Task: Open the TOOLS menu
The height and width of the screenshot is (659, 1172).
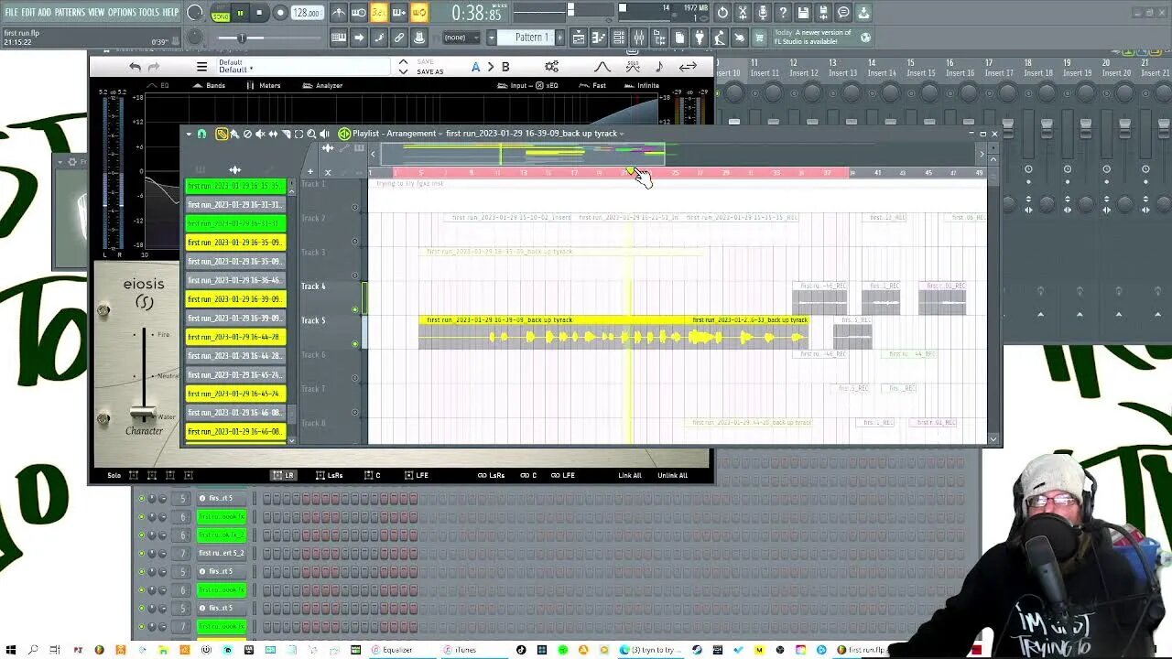Action: point(148,12)
